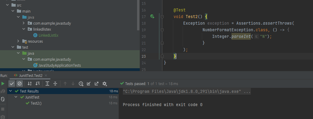This screenshot has width=313, height=119.
Task: Close the JunitTest.Test2 run tab
Action: tap(46, 75)
